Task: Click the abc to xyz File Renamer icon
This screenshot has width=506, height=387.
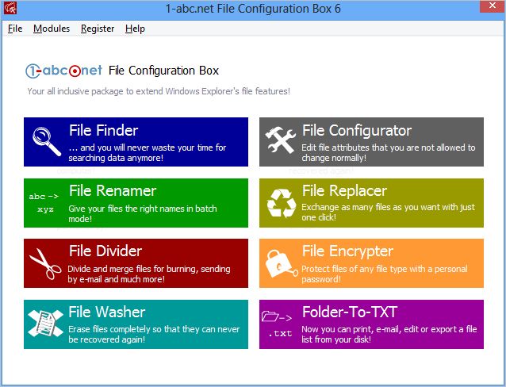Action: pos(44,202)
